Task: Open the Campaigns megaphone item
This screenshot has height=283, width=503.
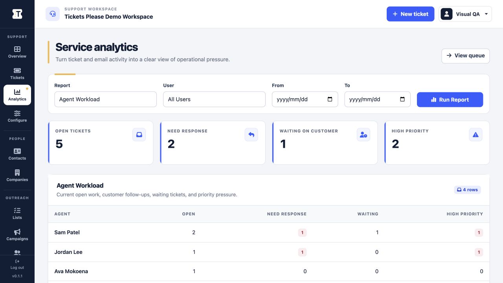Action: 17,235
